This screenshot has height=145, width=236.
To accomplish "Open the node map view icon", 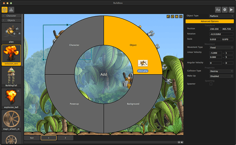I will click(x=11, y=10).
